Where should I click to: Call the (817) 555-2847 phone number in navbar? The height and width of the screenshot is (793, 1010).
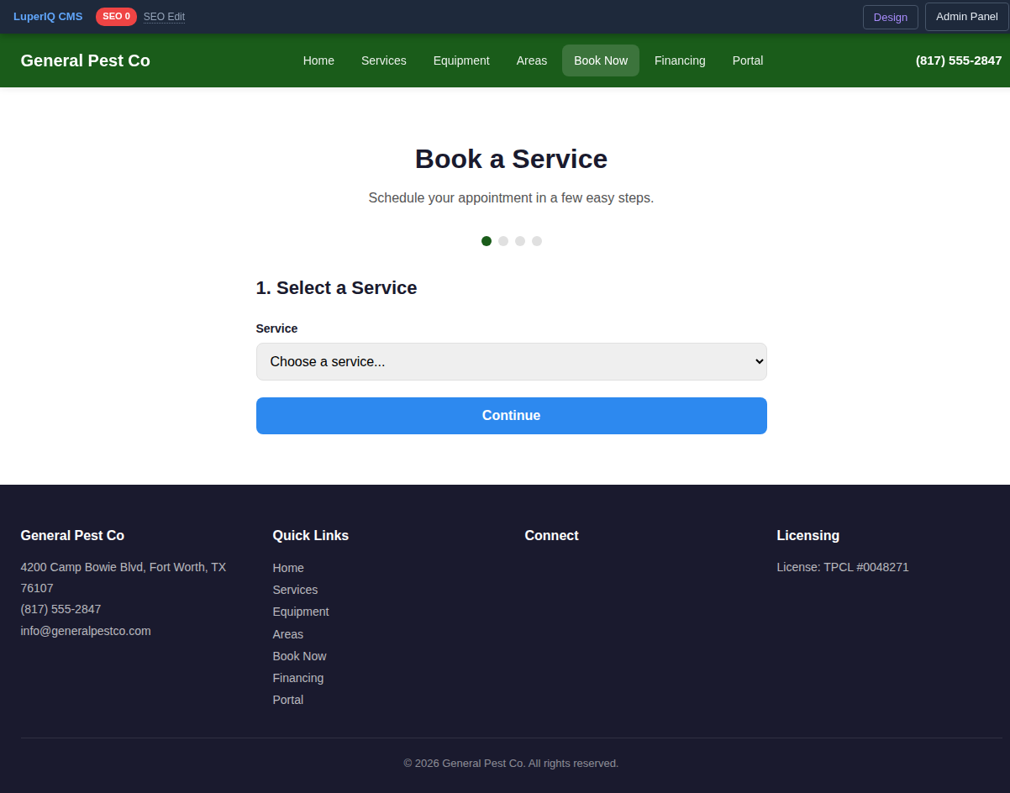click(959, 60)
